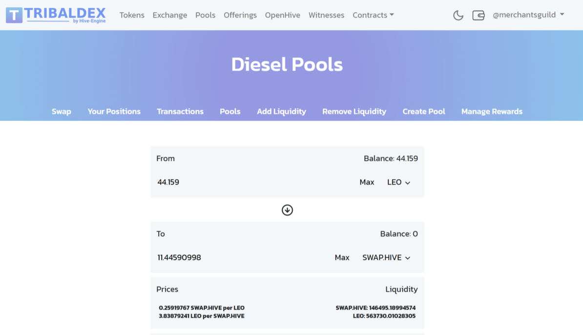Screen dimensions: 583x335
Task: Open the Exchange page
Action: [x=169, y=15]
